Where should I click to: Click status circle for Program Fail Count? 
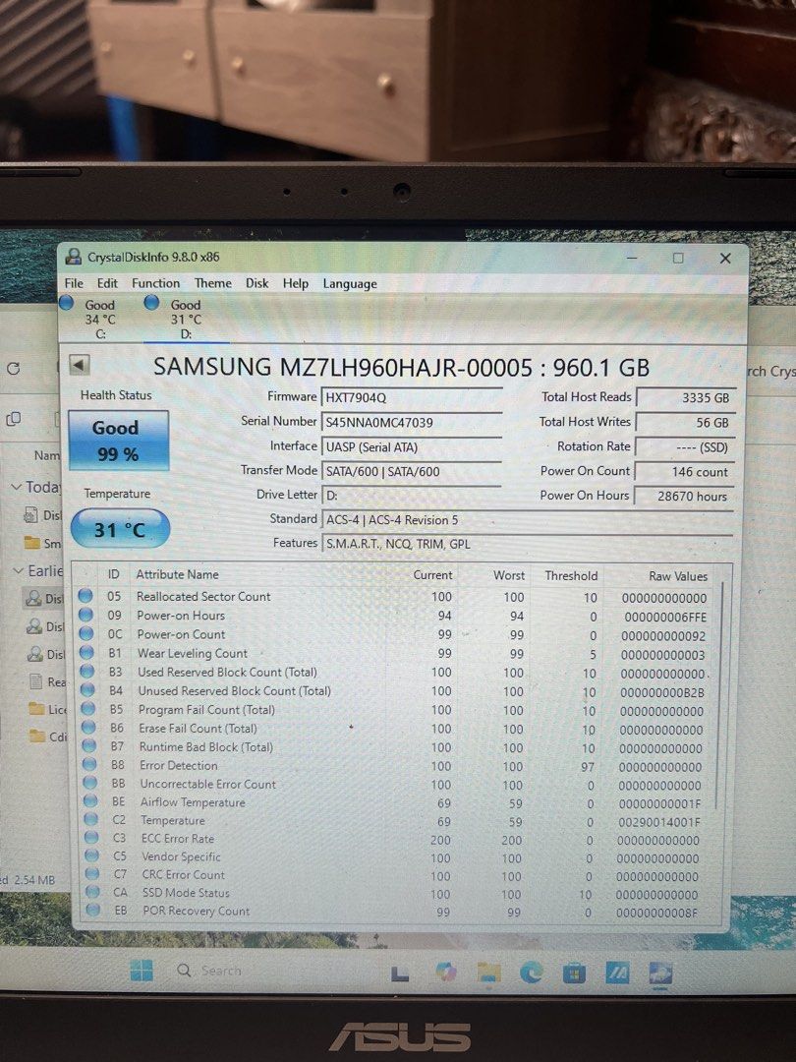point(88,709)
